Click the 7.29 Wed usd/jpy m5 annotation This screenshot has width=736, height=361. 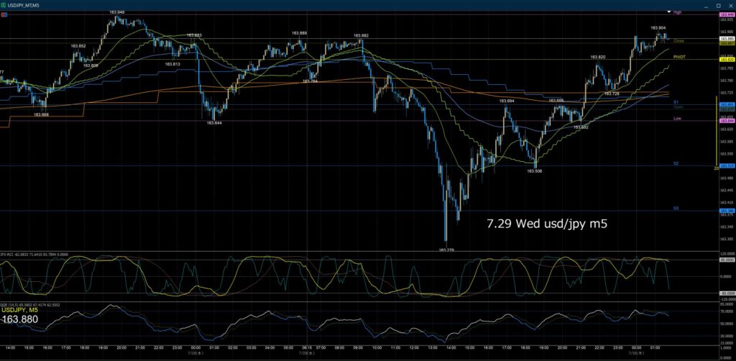(547, 224)
